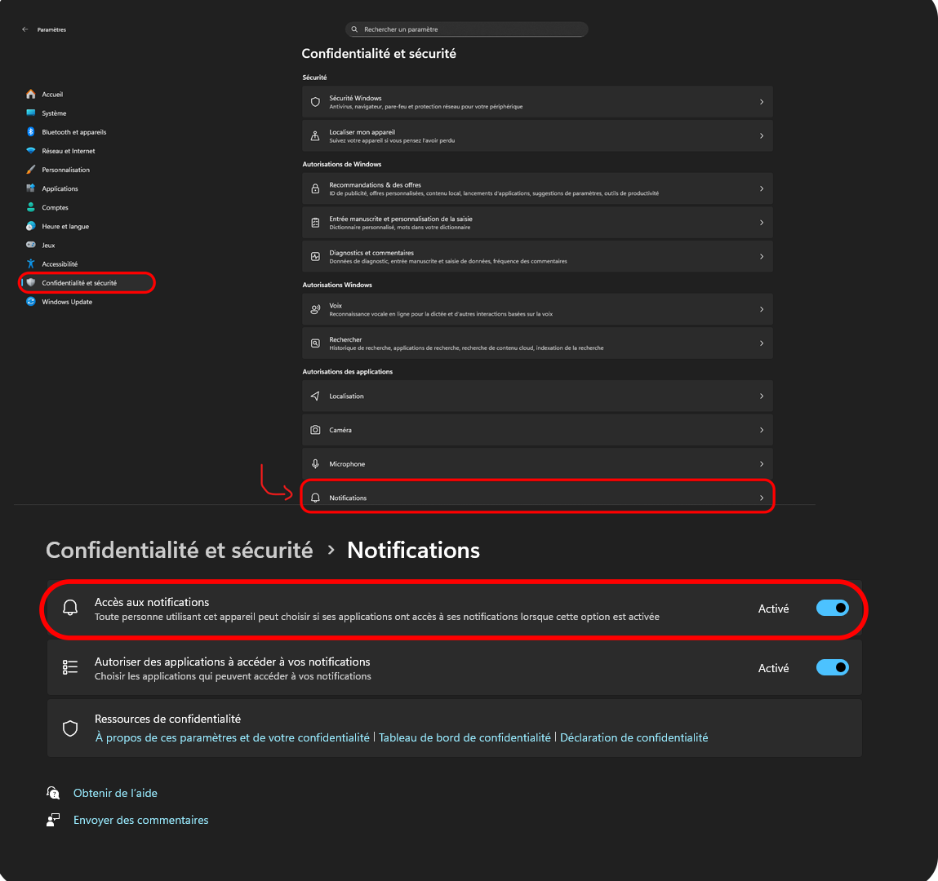Click the Caméra icon in Autorisations des applications

point(315,430)
